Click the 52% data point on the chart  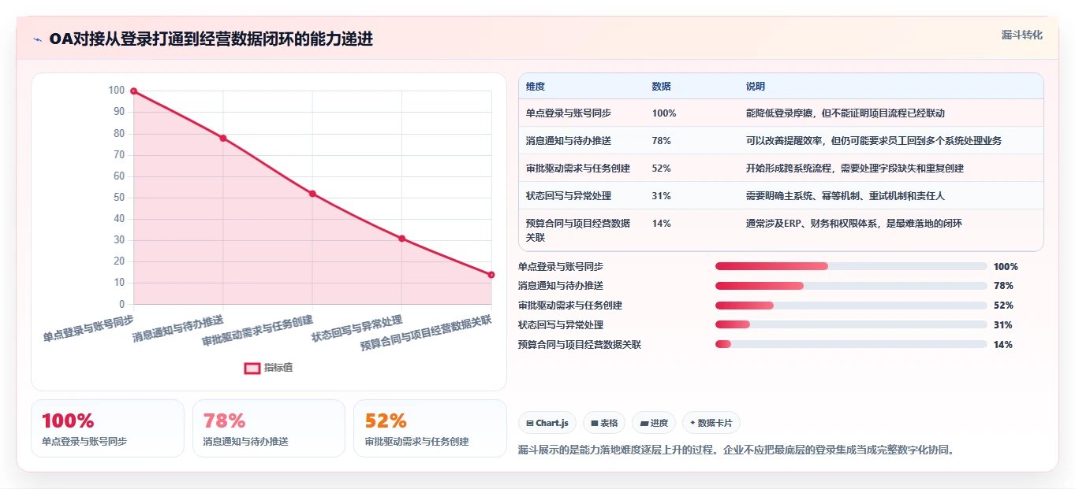pos(312,194)
